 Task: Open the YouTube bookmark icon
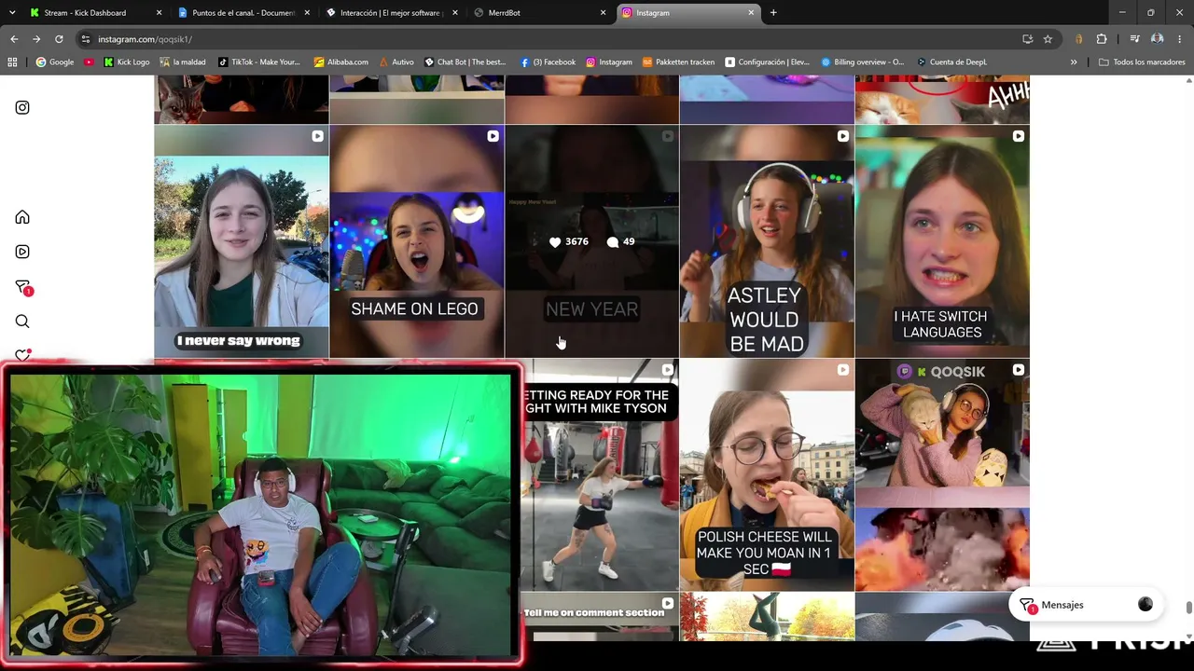90,62
